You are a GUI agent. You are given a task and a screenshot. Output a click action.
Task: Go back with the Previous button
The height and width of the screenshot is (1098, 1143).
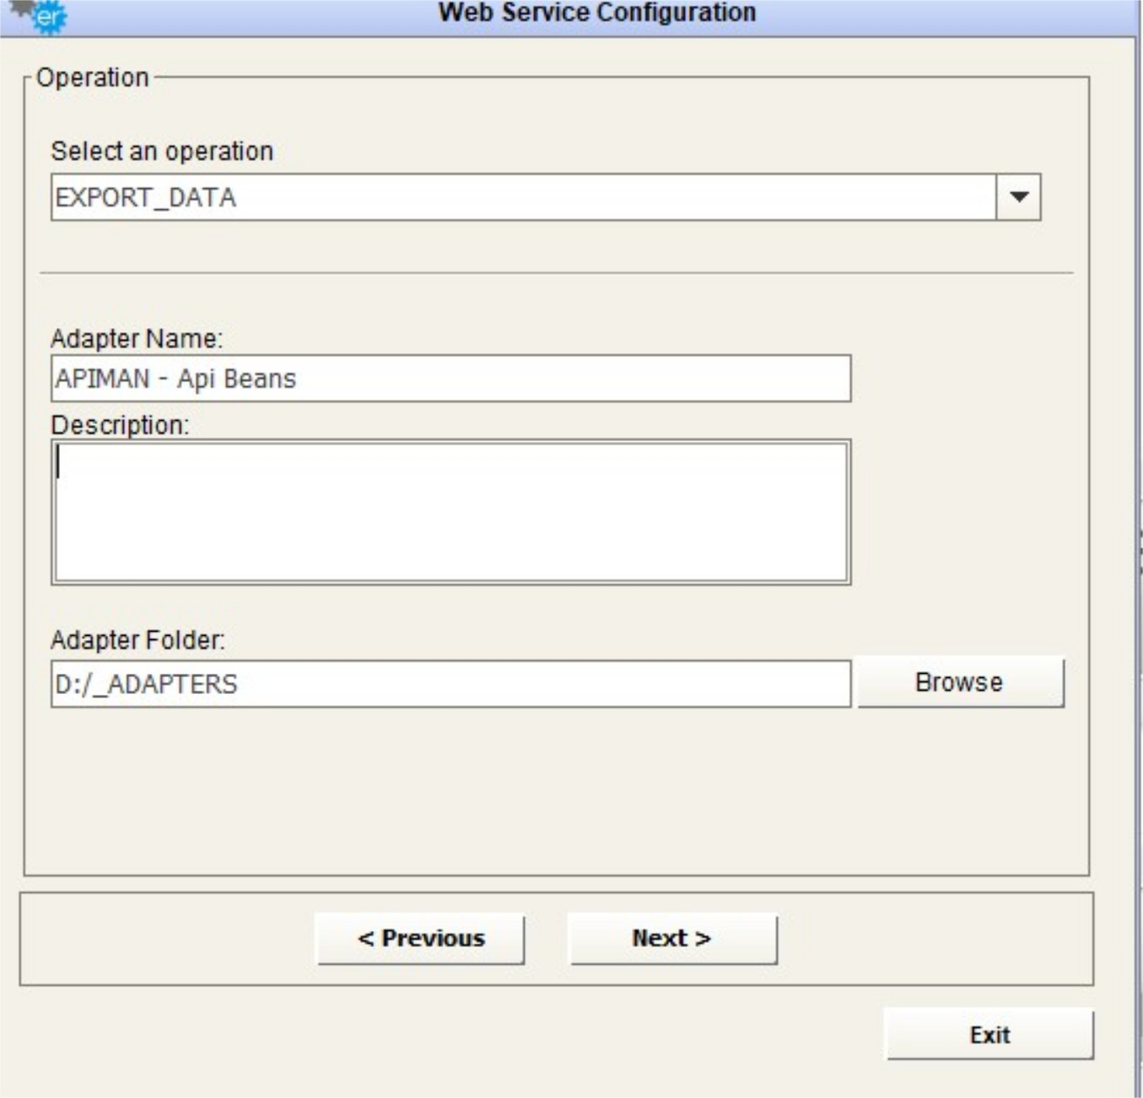pyautogui.click(x=420, y=939)
